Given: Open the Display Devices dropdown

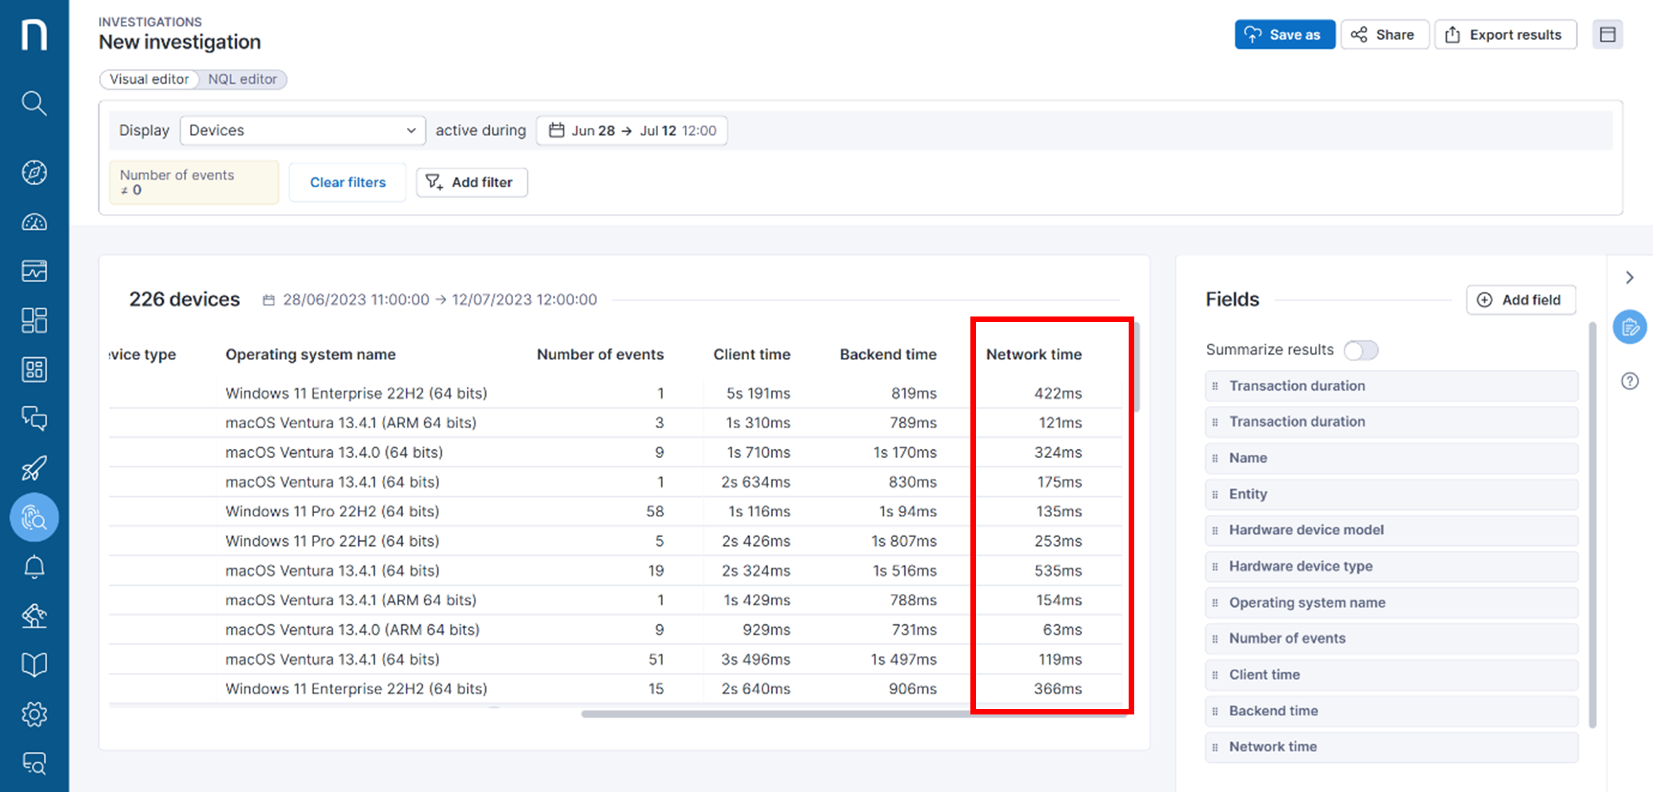Looking at the screenshot, I should coord(302,130).
